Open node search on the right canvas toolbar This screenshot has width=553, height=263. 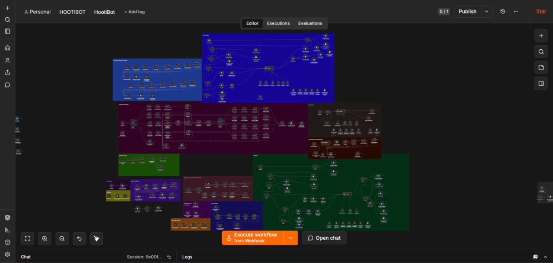(541, 52)
